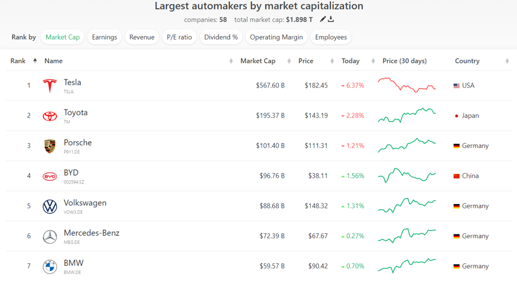Sort by the Price column header

pyautogui.click(x=306, y=61)
